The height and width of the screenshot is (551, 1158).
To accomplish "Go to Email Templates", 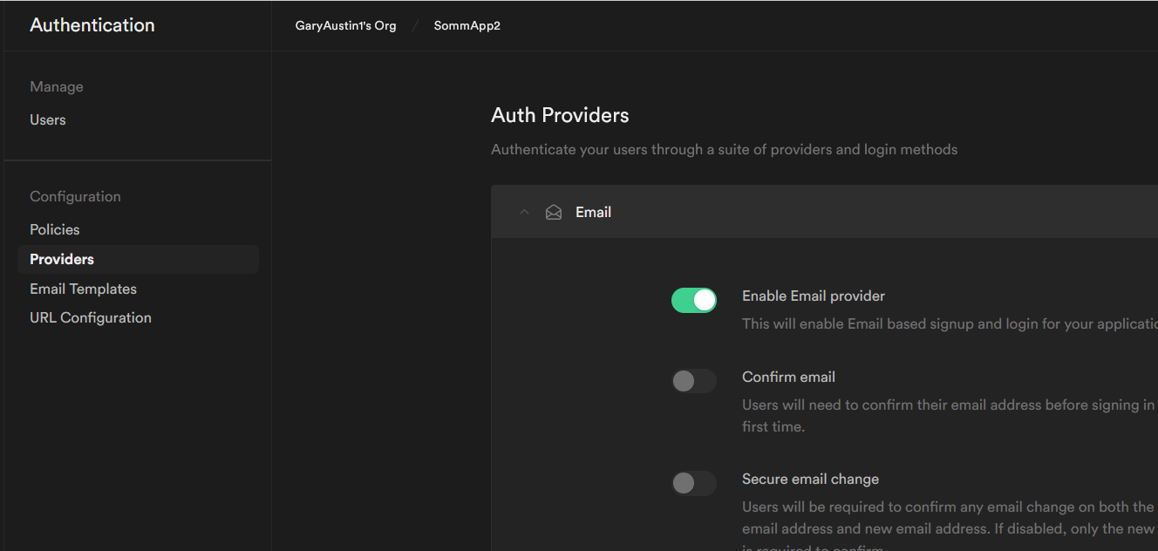I will click(x=83, y=289).
